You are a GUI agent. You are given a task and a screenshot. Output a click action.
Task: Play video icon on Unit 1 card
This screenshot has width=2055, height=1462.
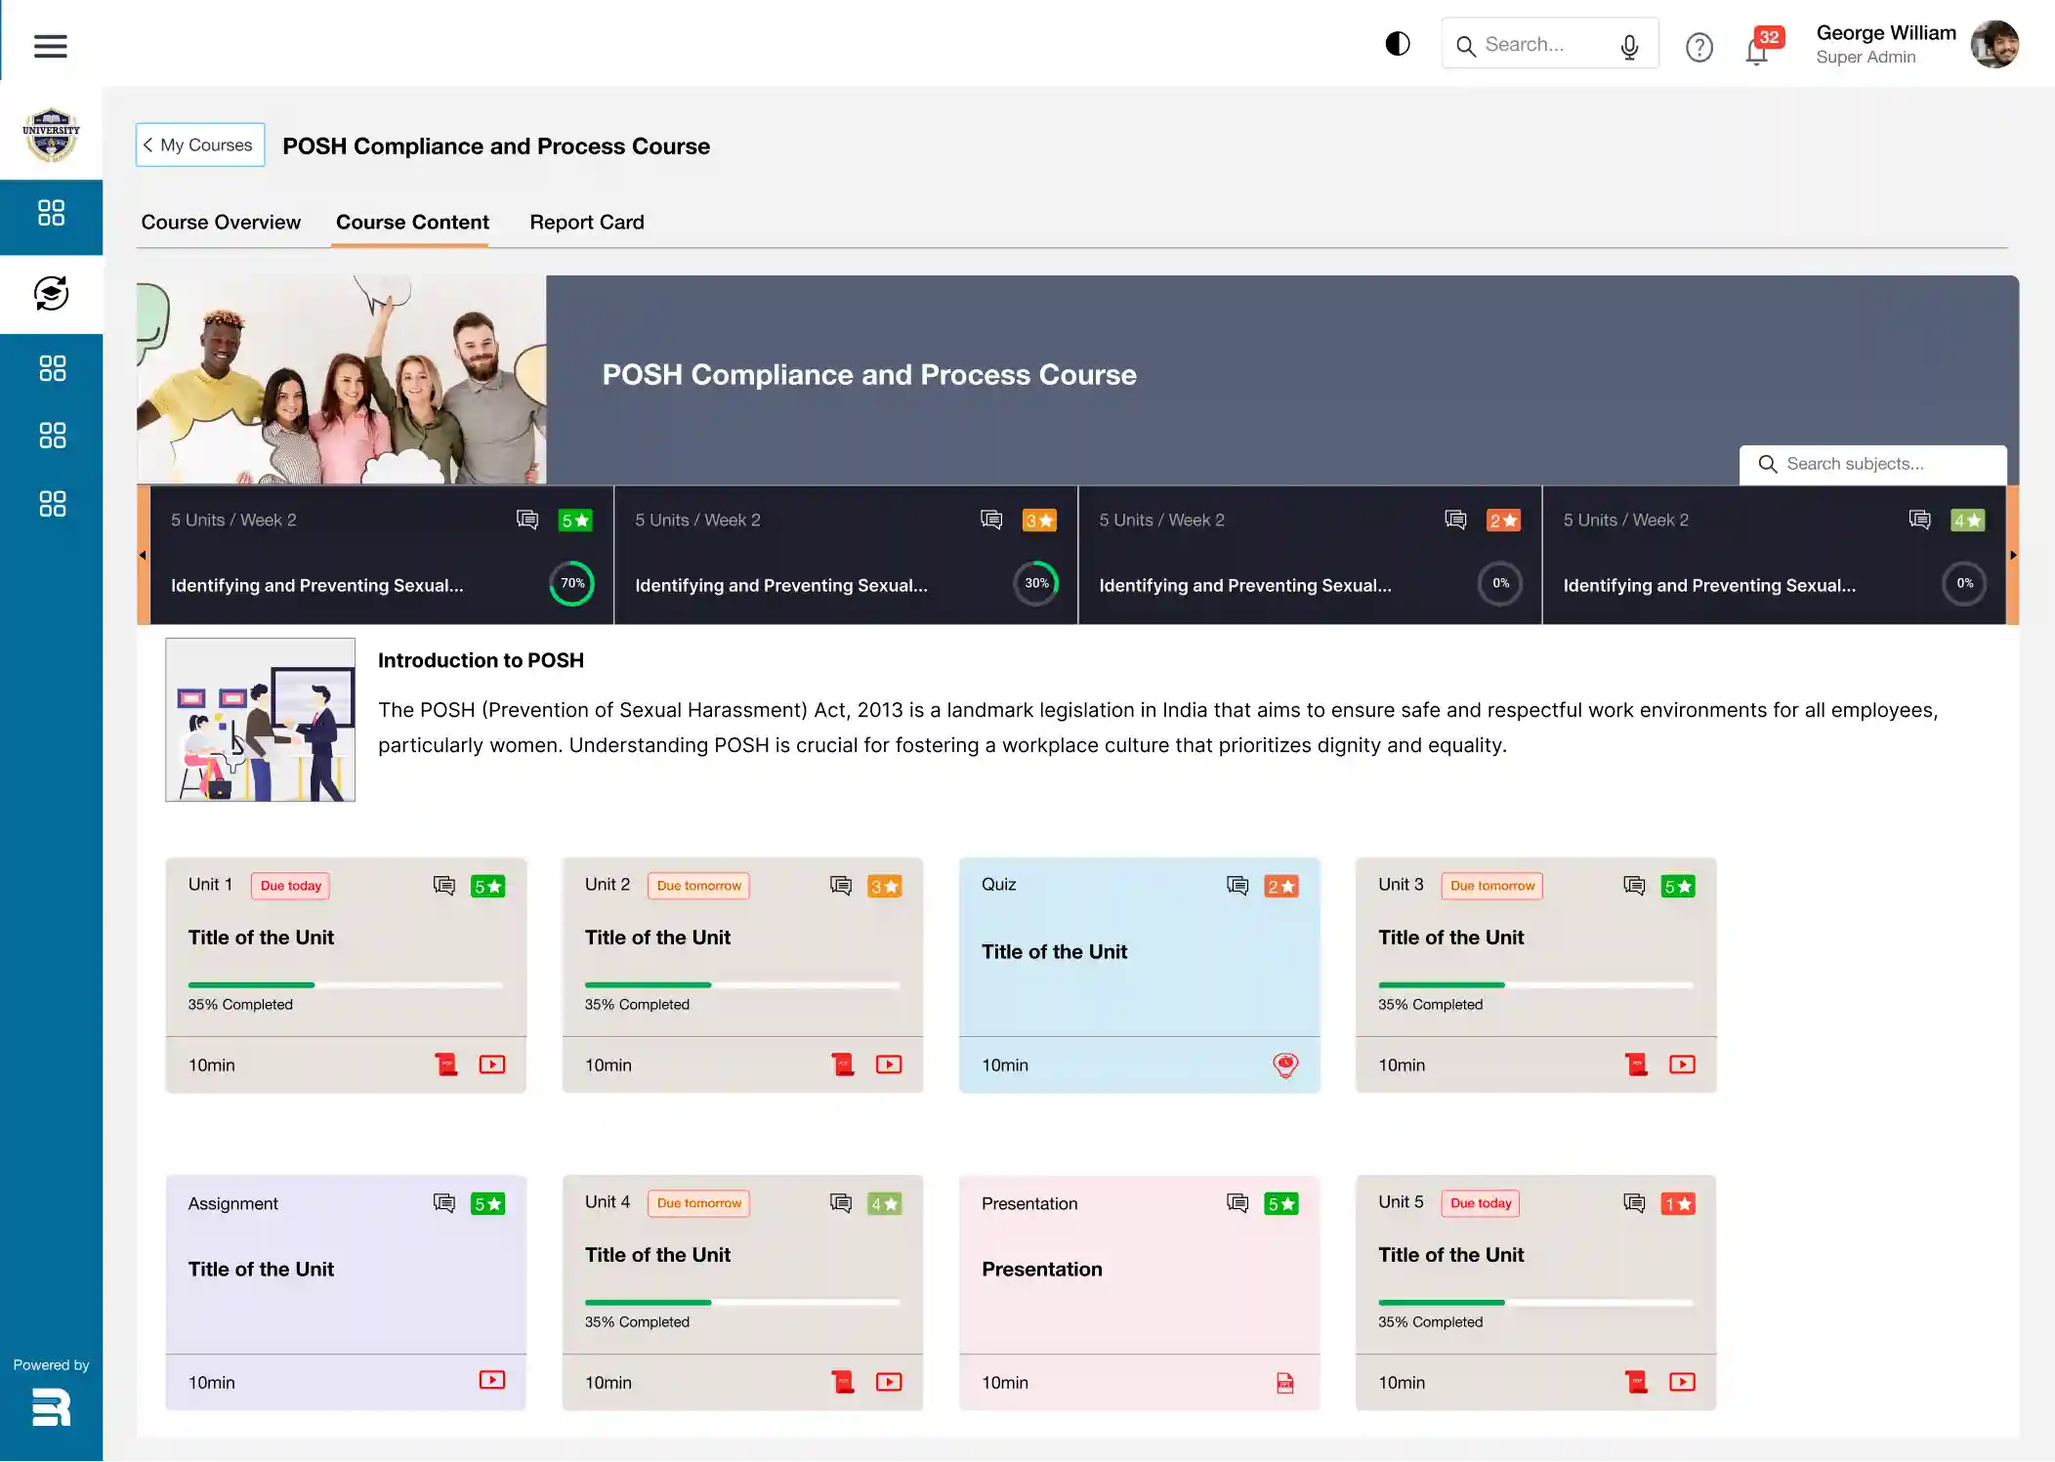[x=492, y=1065]
